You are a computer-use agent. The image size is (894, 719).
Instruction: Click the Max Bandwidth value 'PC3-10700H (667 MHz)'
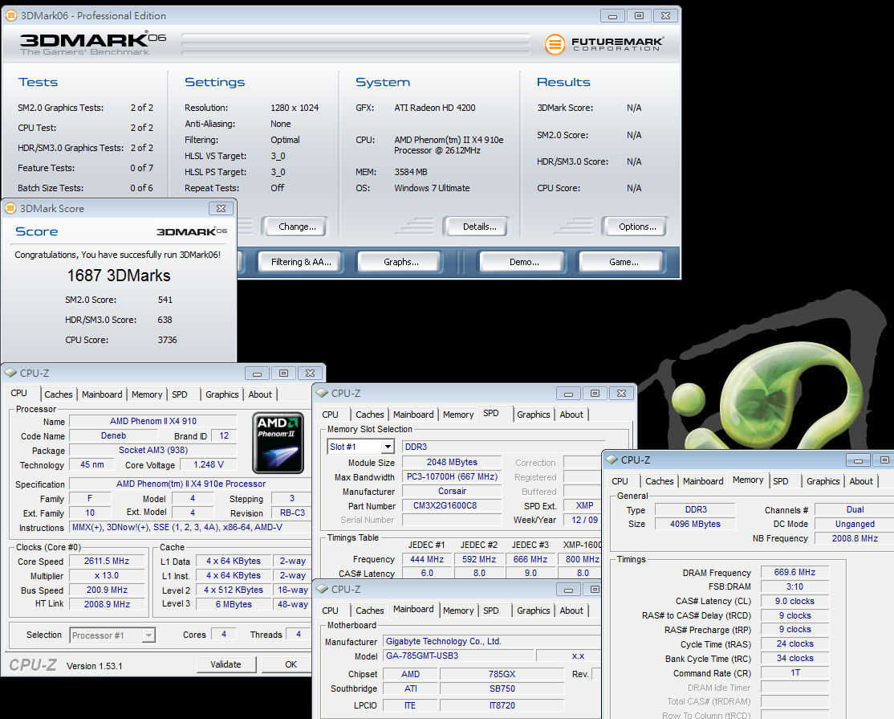452,476
